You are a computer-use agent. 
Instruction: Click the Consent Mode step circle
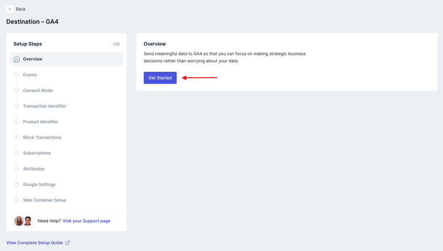coord(17,91)
